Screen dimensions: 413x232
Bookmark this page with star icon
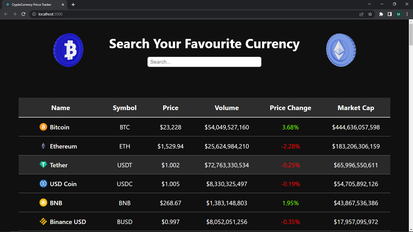(370, 14)
